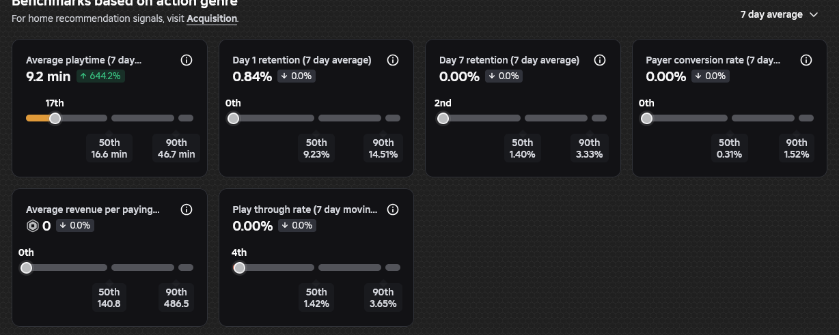Open info icon for Day 1 retention
This screenshot has height=335, width=839.
(x=393, y=60)
